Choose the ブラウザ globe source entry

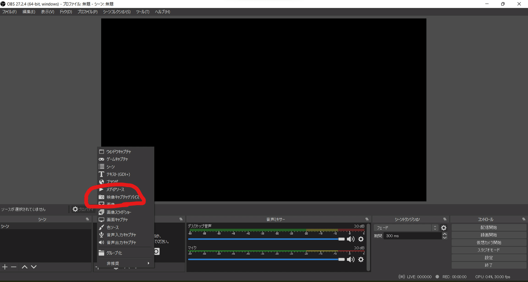coord(125,182)
